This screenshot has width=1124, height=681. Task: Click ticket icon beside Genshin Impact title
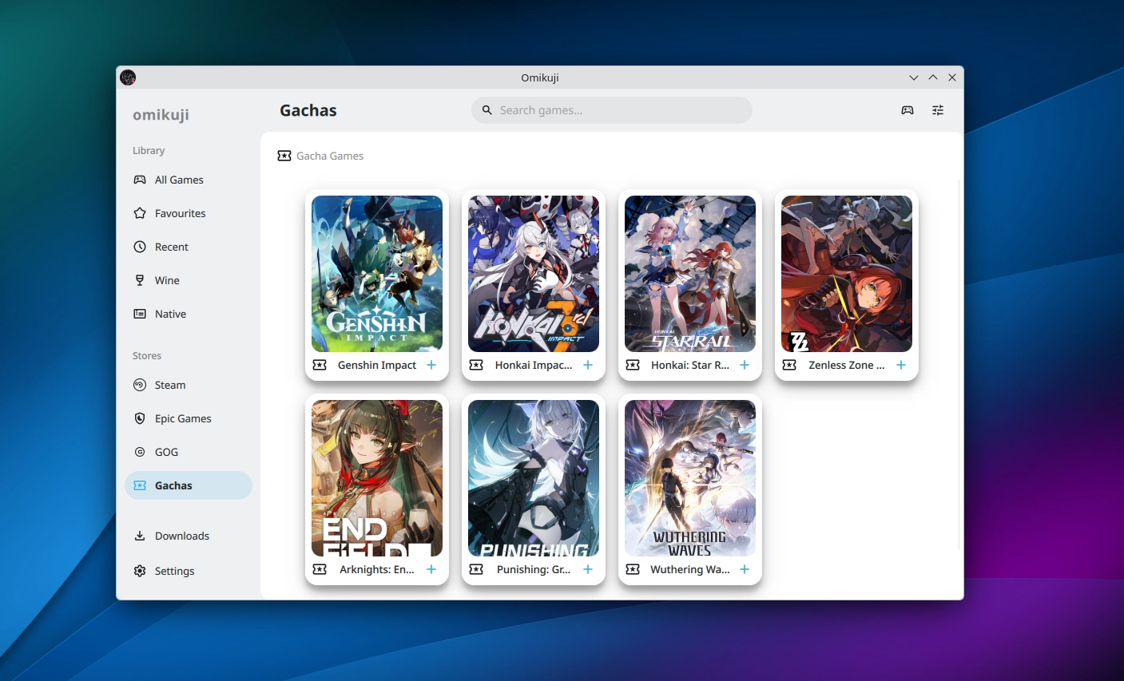click(320, 365)
